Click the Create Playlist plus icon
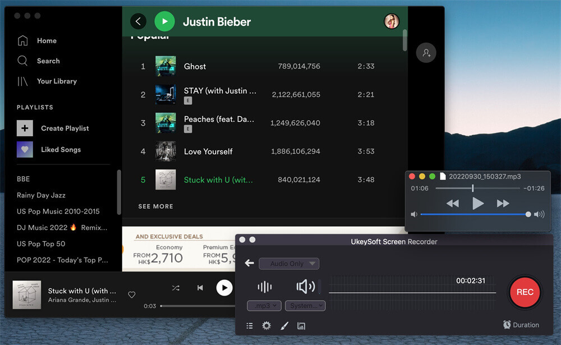The width and height of the screenshot is (561, 345). tap(25, 128)
